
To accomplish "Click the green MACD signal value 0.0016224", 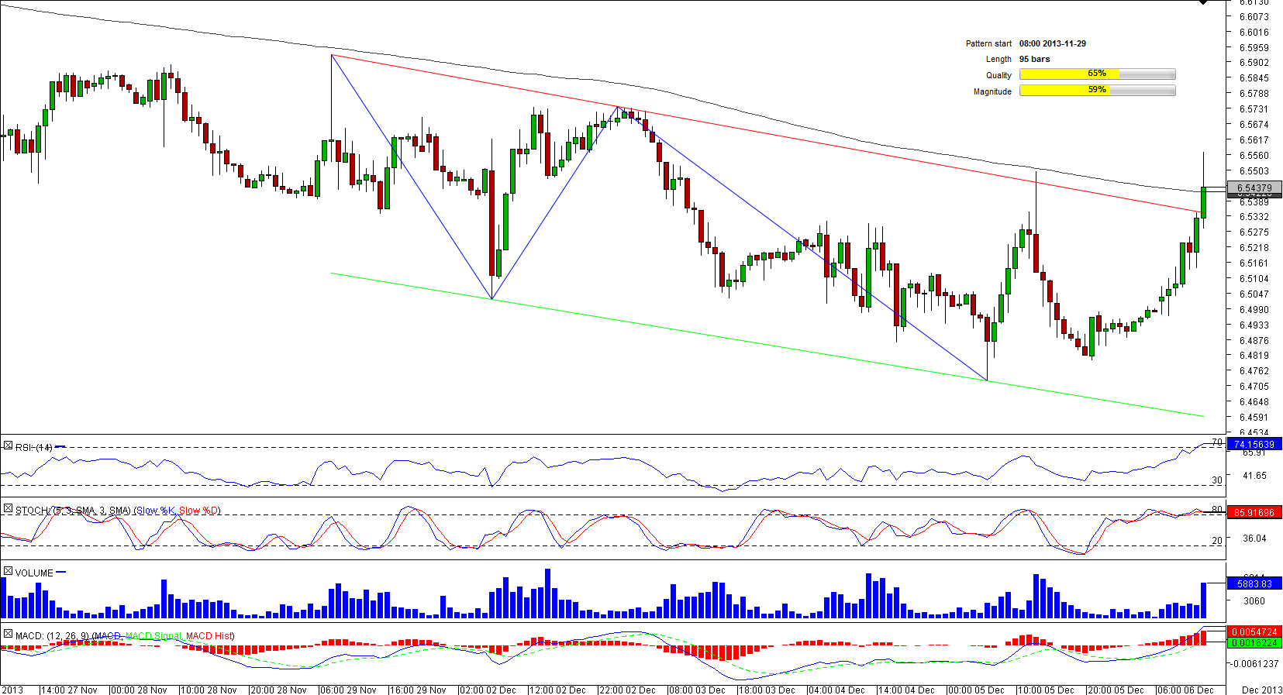I will coord(1254,642).
